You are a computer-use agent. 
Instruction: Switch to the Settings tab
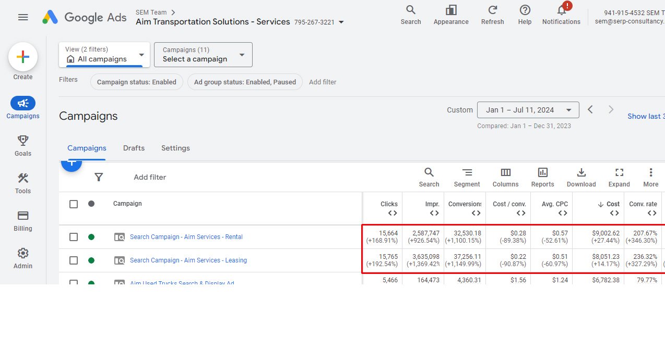click(175, 148)
